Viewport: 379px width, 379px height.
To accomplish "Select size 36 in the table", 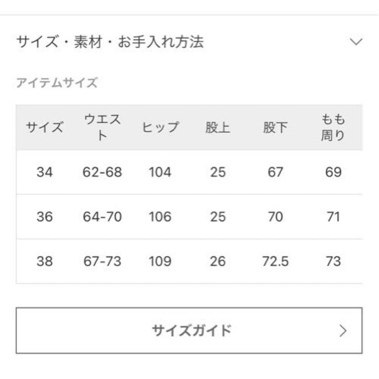I will (x=46, y=217).
